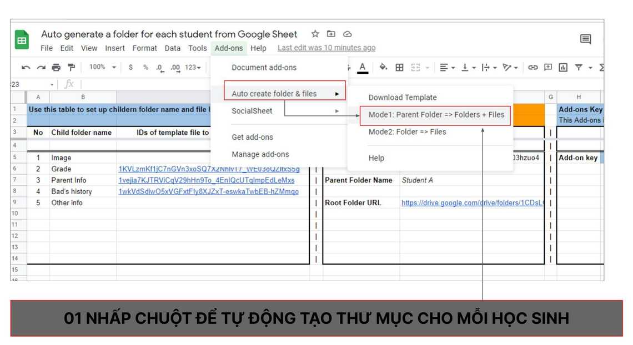This screenshot has height=345, width=633.
Task: Open the text color picker
Action: coord(363,68)
